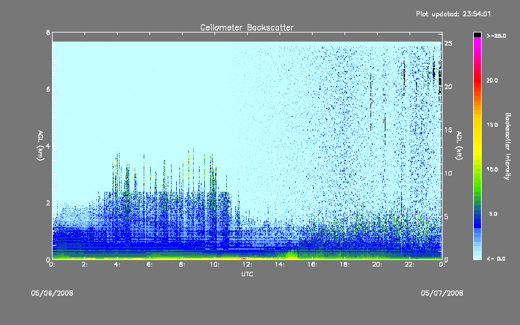This screenshot has width=520, height=325.
Task: Click the "AGL (kft)" right axis label
Action: [460, 146]
